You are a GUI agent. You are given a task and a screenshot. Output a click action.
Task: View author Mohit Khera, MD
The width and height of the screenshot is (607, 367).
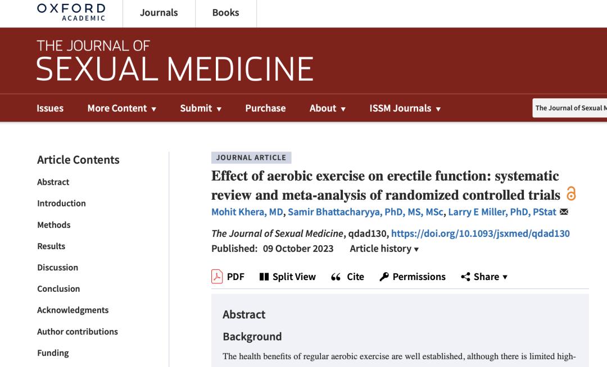[247, 212]
